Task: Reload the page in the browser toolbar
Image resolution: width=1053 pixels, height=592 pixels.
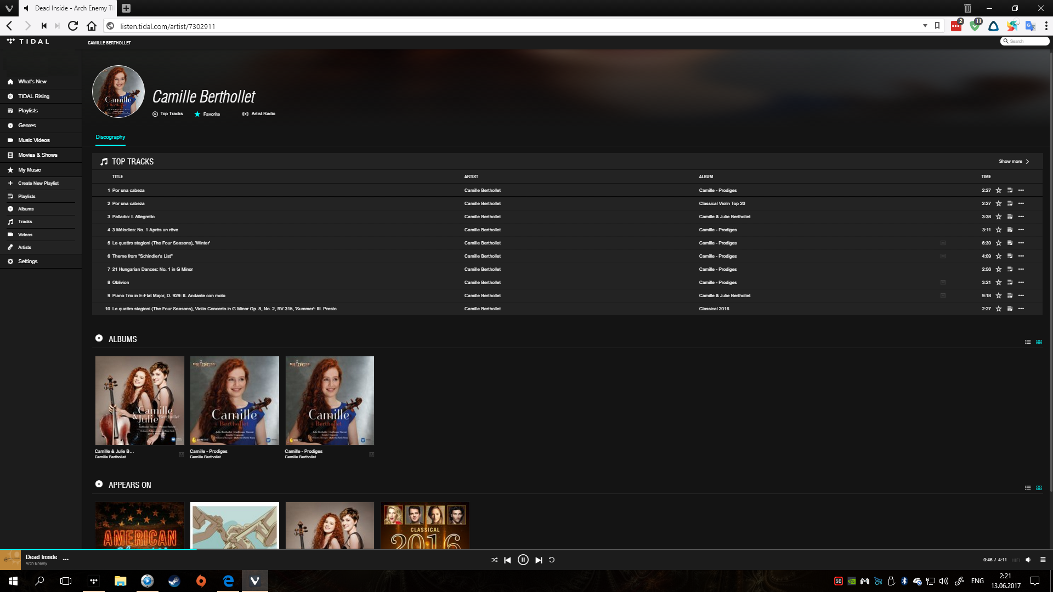Action: coord(72,26)
